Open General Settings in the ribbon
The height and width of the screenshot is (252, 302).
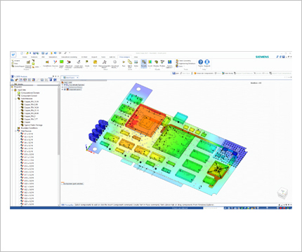[28, 64]
